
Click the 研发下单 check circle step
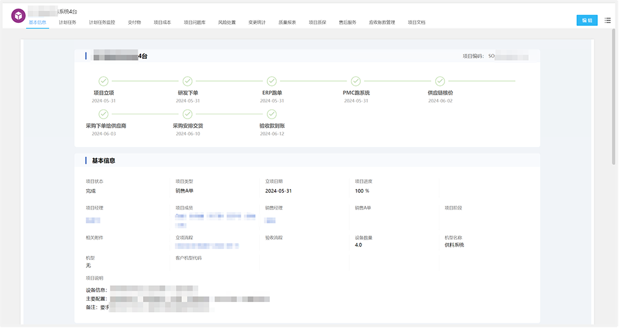click(188, 81)
